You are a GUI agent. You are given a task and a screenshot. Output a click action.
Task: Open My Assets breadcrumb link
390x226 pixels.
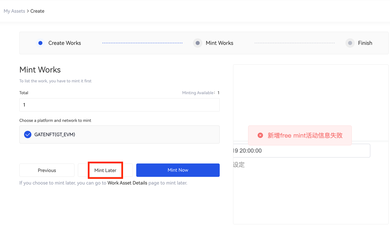(x=14, y=11)
